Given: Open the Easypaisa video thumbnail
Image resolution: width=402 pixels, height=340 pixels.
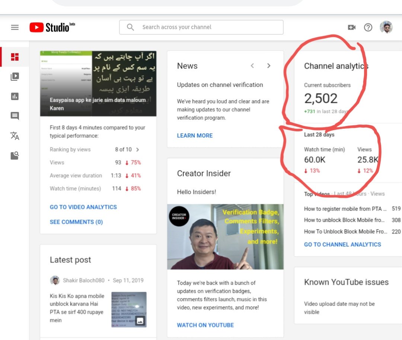Looking at the screenshot, I should (98, 84).
